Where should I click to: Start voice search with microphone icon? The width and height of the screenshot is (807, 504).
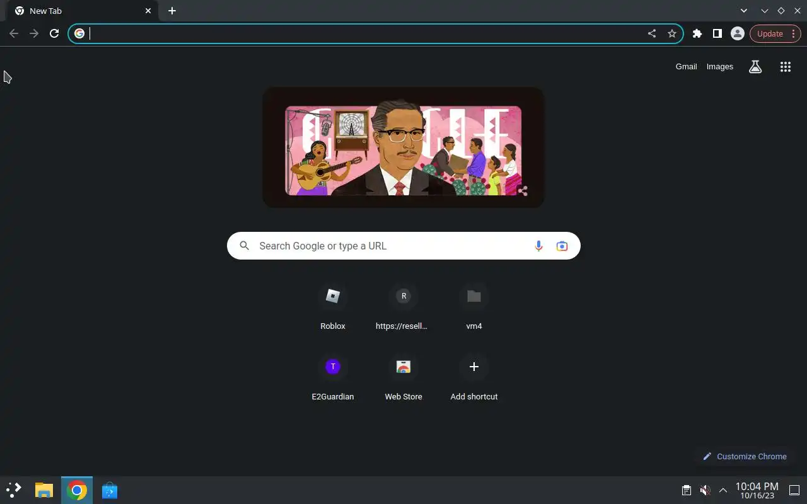pyautogui.click(x=538, y=246)
